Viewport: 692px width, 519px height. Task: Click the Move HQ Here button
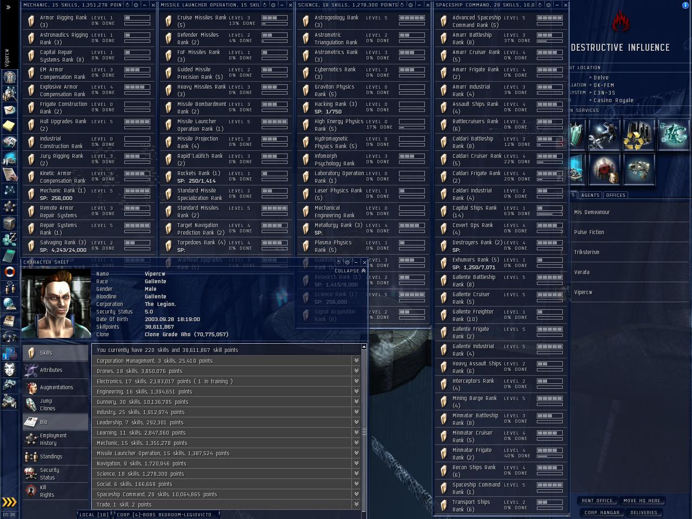641,501
